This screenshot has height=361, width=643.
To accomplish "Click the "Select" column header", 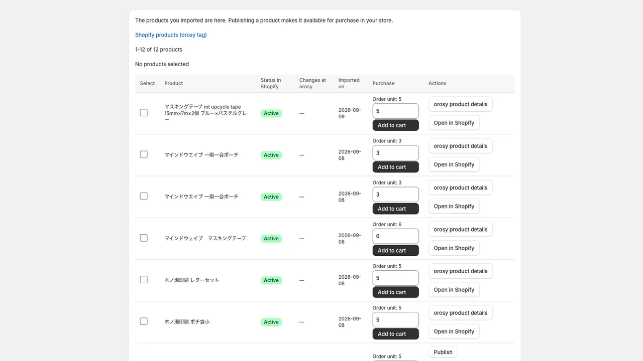I will click(147, 83).
